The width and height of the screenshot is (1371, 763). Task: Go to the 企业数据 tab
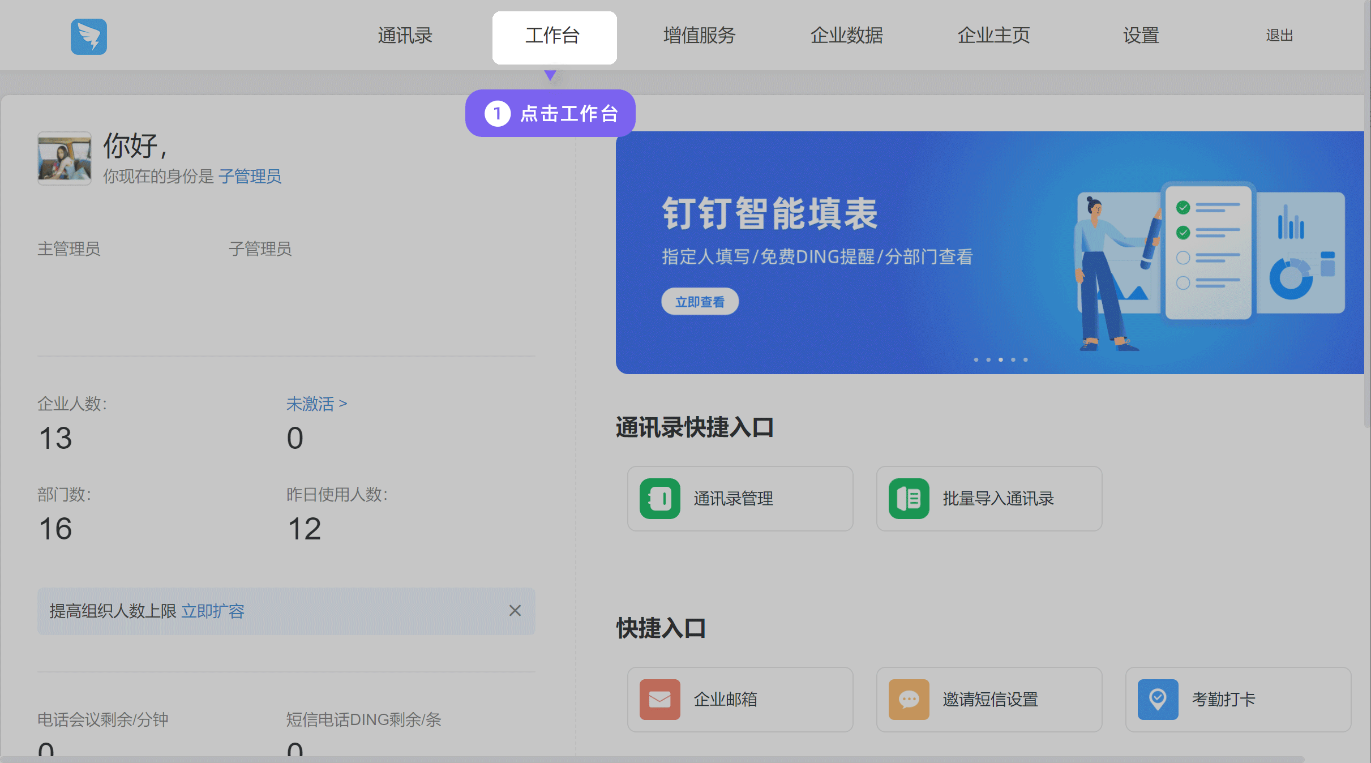[846, 36]
